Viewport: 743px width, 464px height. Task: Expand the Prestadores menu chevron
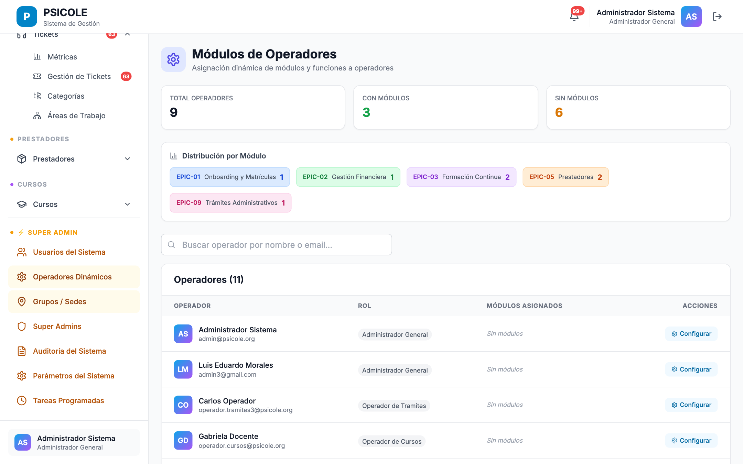tap(127, 159)
